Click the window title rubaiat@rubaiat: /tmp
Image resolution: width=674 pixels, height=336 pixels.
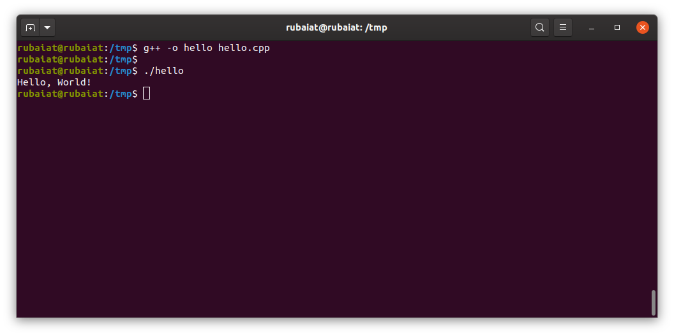(336, 27)
